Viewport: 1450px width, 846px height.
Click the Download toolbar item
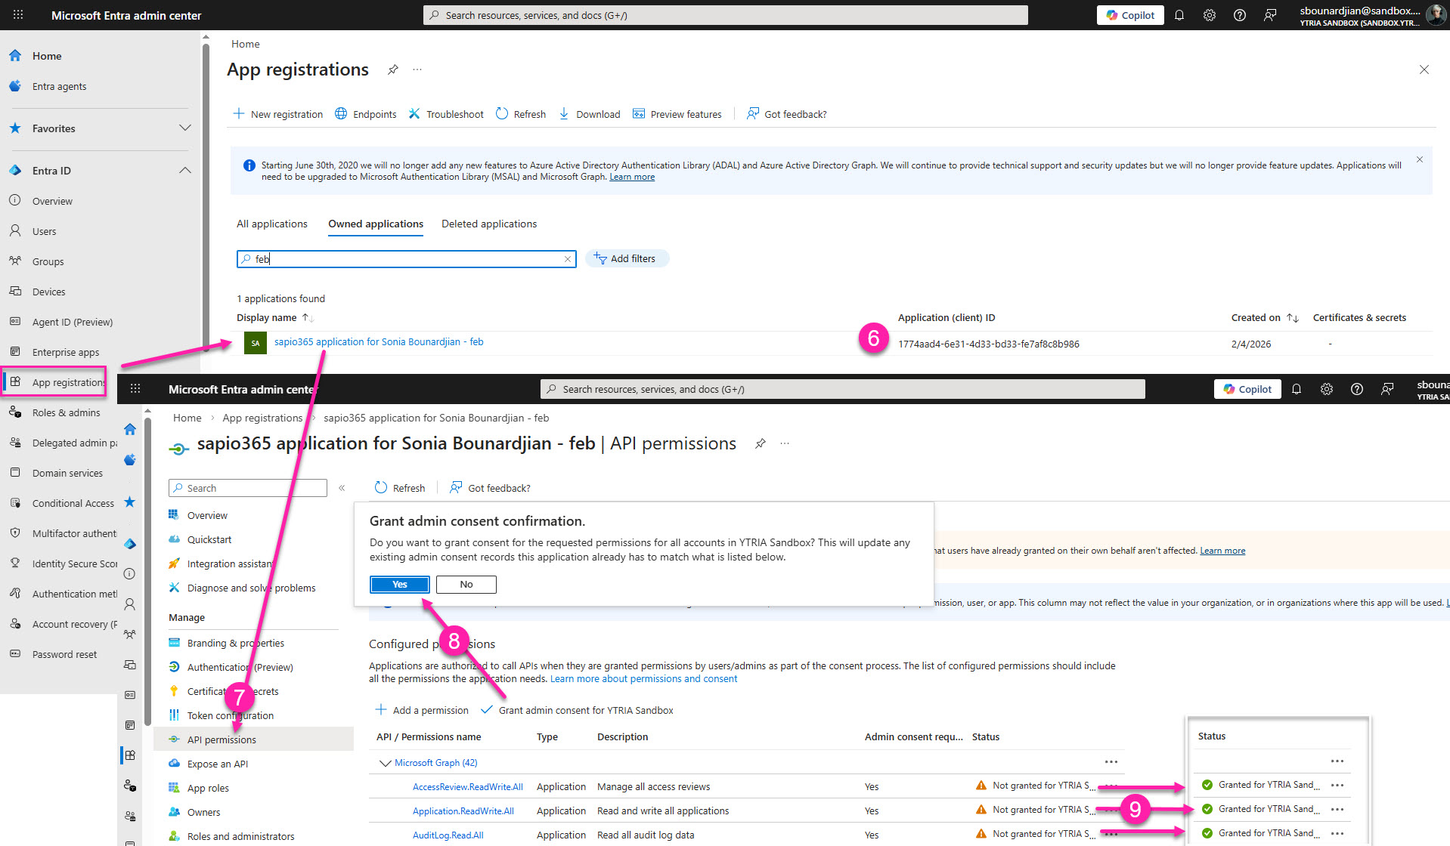click(x=590, y=114)
